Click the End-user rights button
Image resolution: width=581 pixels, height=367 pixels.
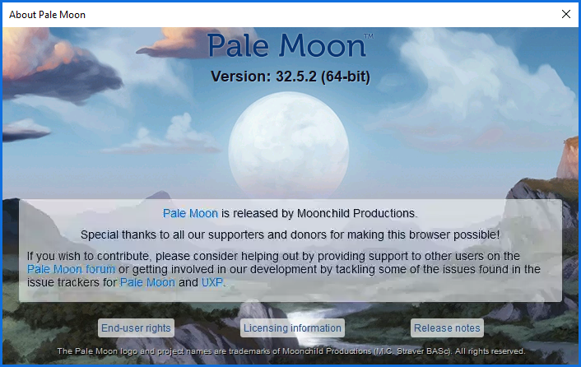[136, 328]
